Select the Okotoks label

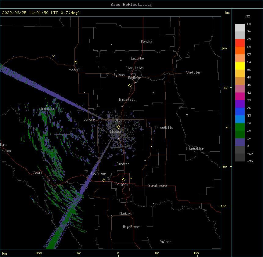126,214
